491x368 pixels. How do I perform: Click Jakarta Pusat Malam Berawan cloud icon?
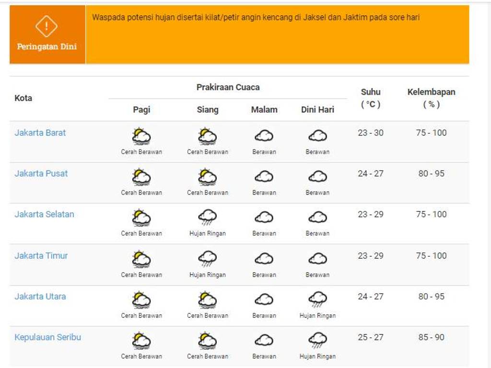tap(264, 177)
